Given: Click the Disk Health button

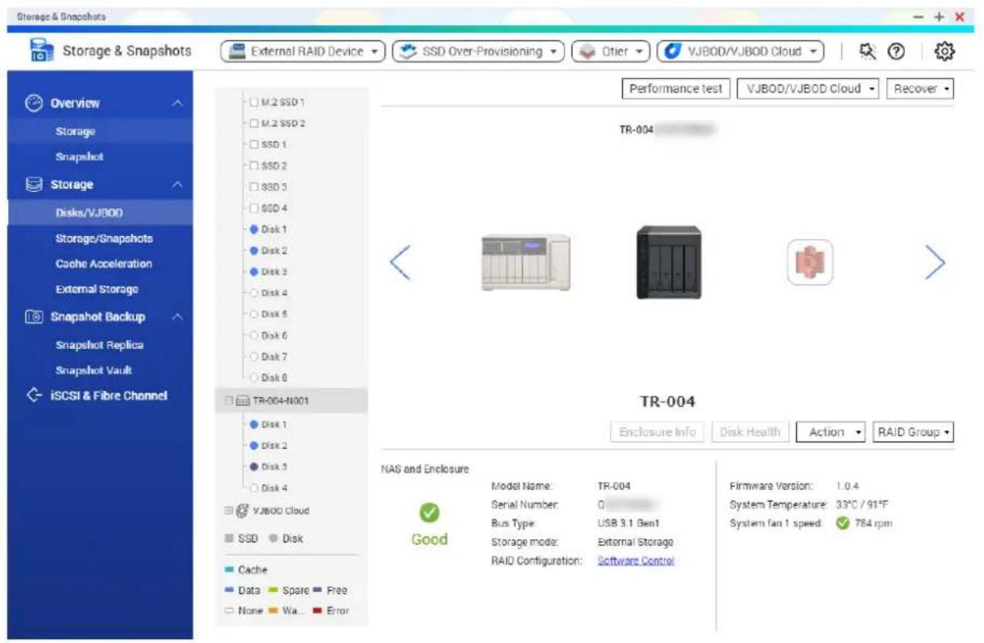Looking at the screenshot, I should (x=749, y=432).
